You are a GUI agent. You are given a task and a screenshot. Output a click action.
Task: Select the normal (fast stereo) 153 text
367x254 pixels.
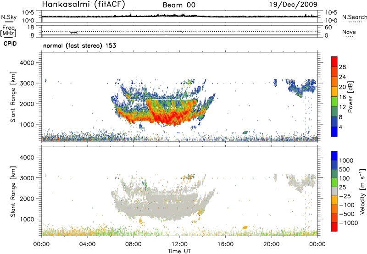tap(80, 45)
